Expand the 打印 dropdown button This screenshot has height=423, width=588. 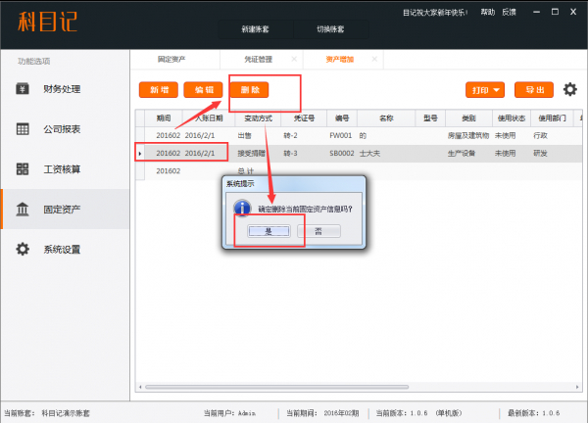coord(485,90)
